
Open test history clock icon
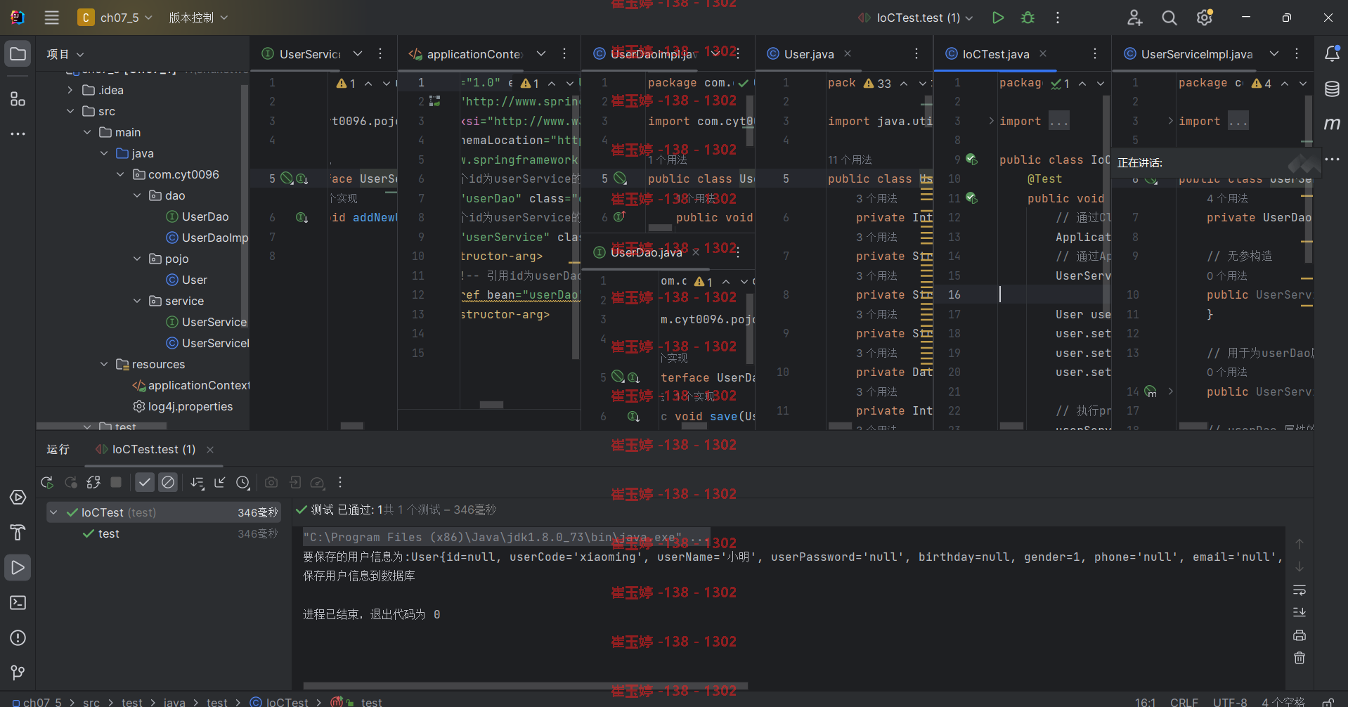click(x=243, y=482)
